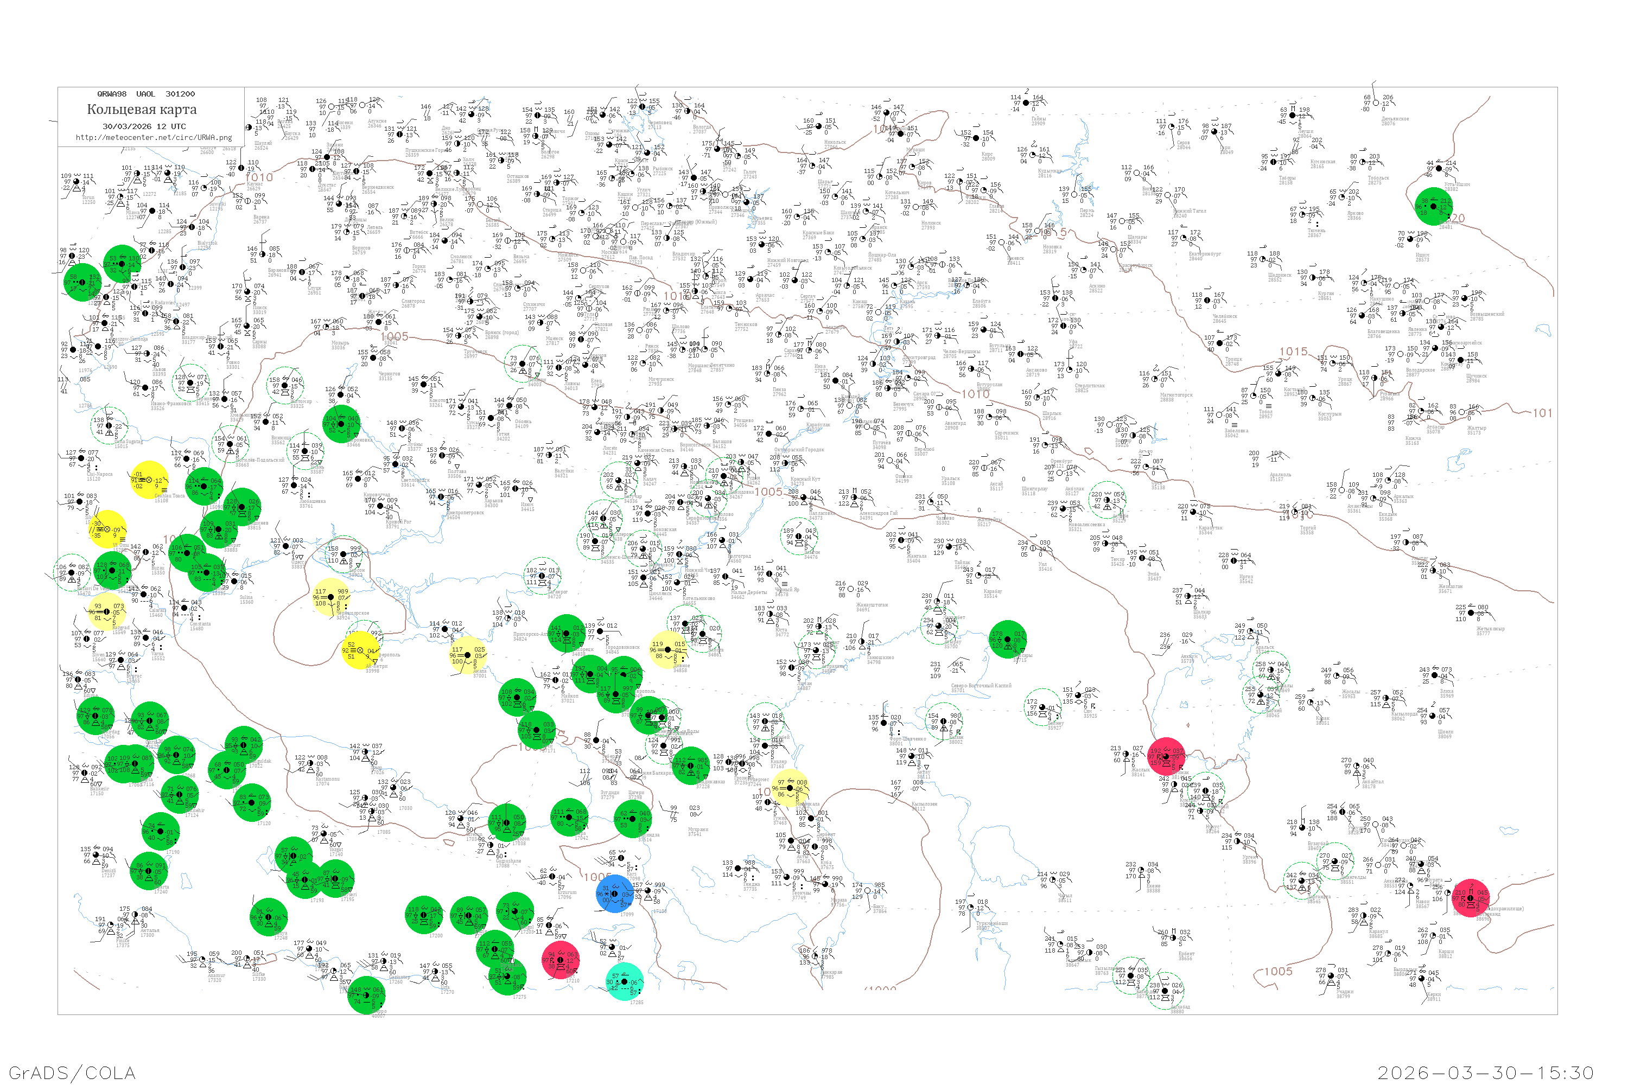The width and height of the screenshot is (1628, 1085).
Task: Click the Kars 17098 station label
Action: coord(633,876)
